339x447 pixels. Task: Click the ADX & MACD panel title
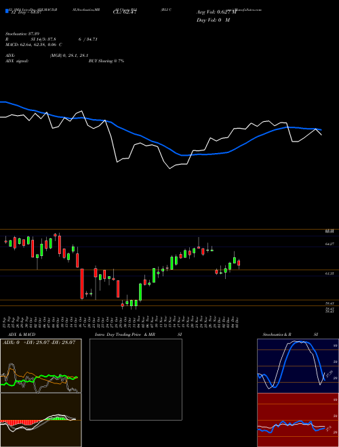(x=22, y=335)
